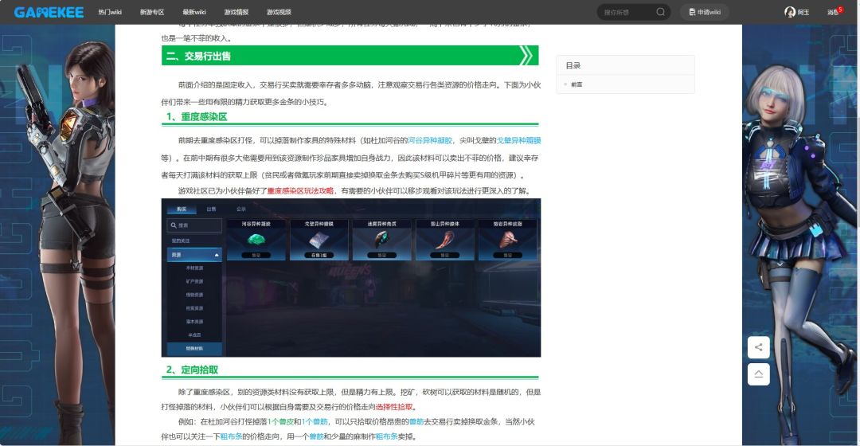Click the magnifier icon in the trading search

[x=174, y=225]
